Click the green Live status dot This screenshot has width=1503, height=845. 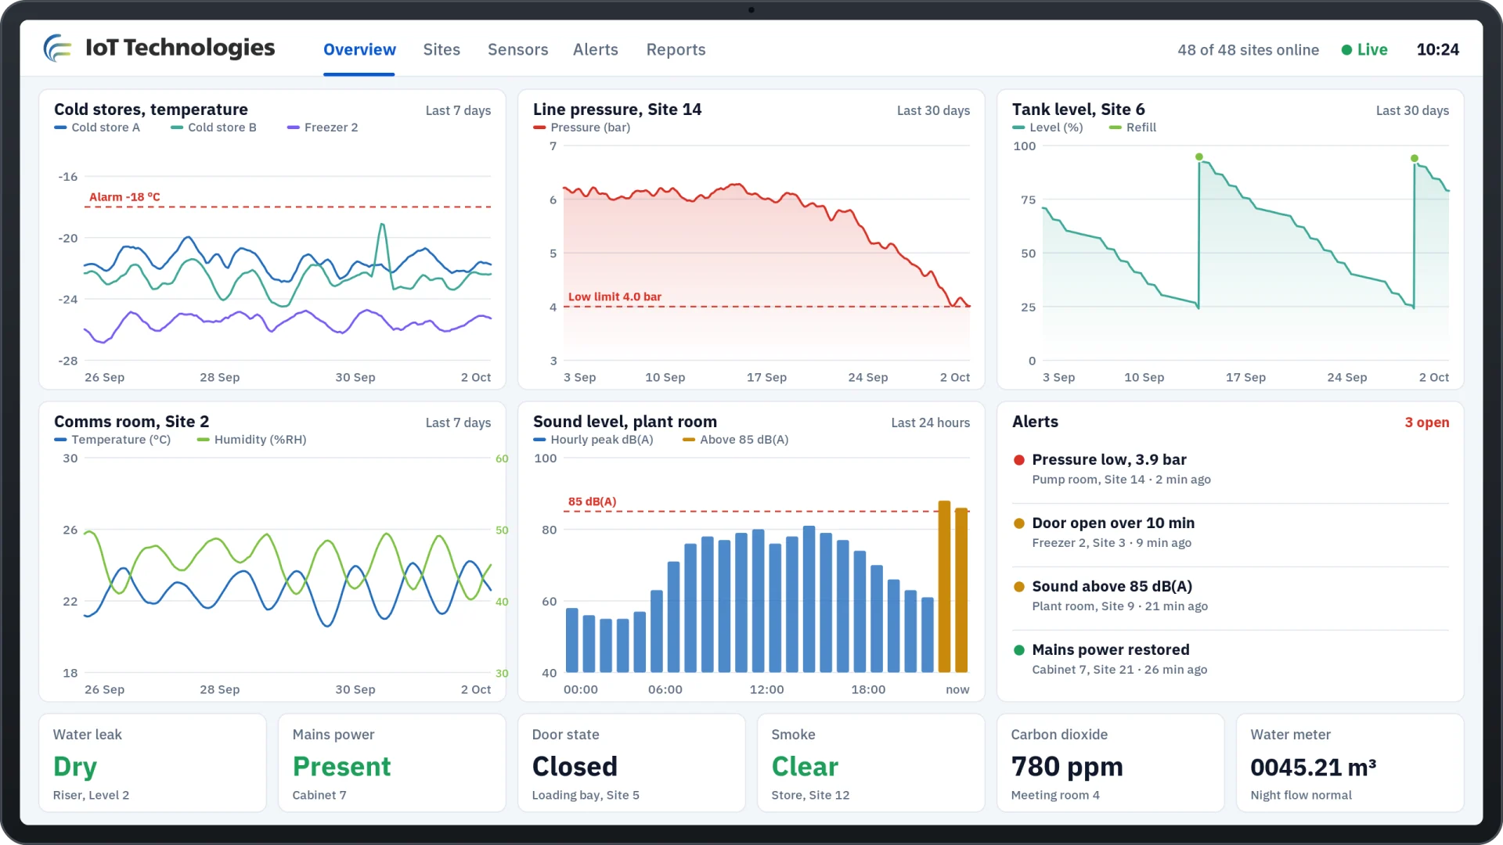1346,50
